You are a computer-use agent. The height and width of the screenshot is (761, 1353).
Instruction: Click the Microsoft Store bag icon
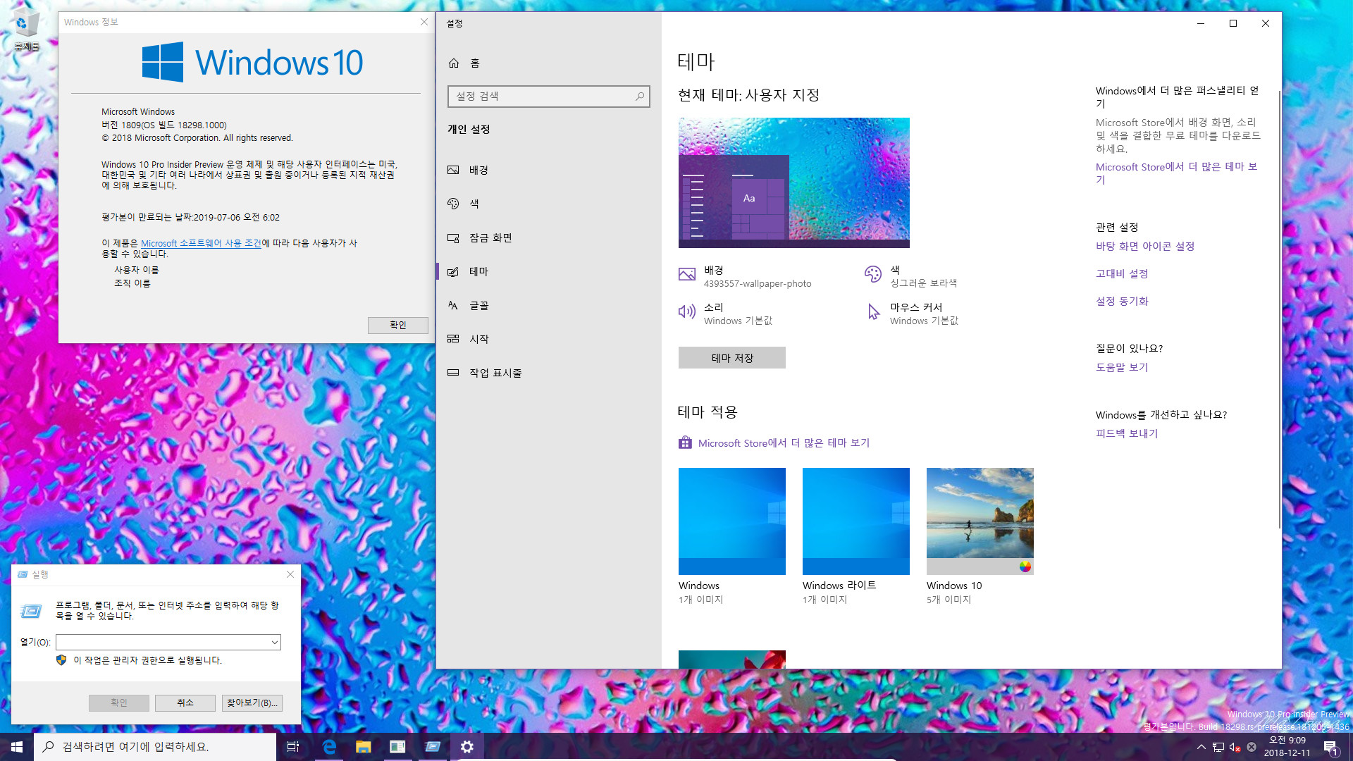685,443
